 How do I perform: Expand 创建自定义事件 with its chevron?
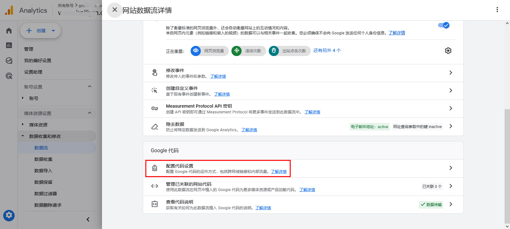451,90
